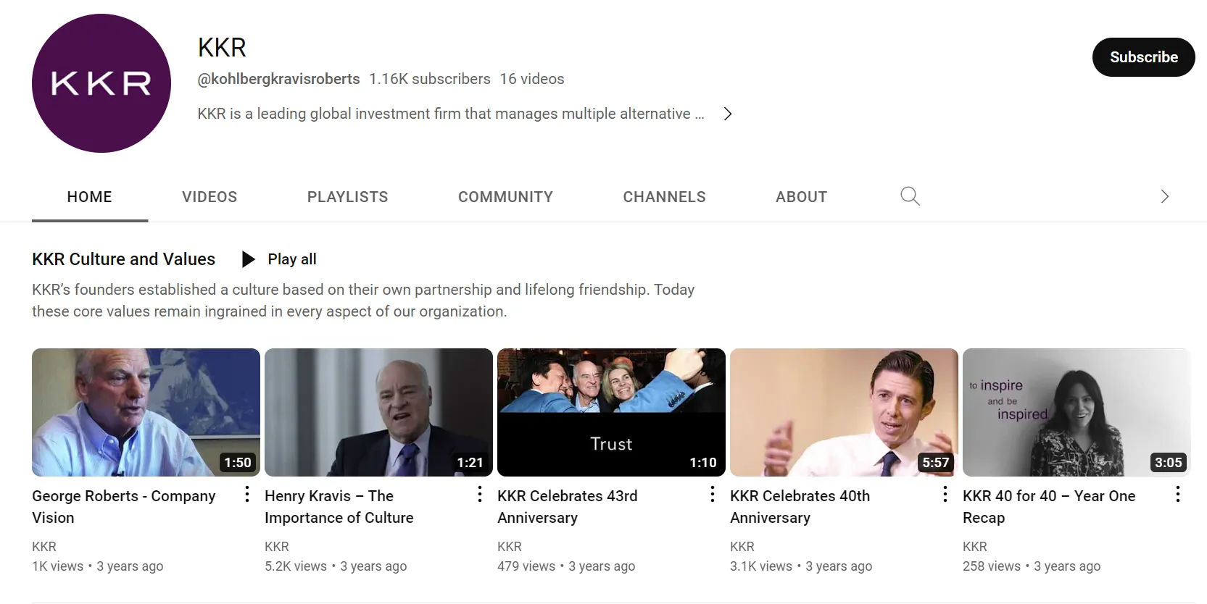
Task: Play the inspire and be inspired thumbnail
Action: click(1077, 412)
